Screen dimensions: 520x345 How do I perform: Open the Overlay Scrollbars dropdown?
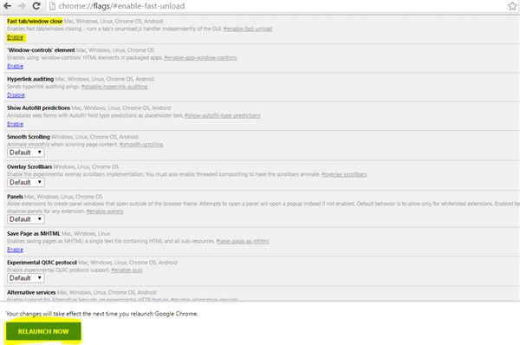(x=26, y=182)
